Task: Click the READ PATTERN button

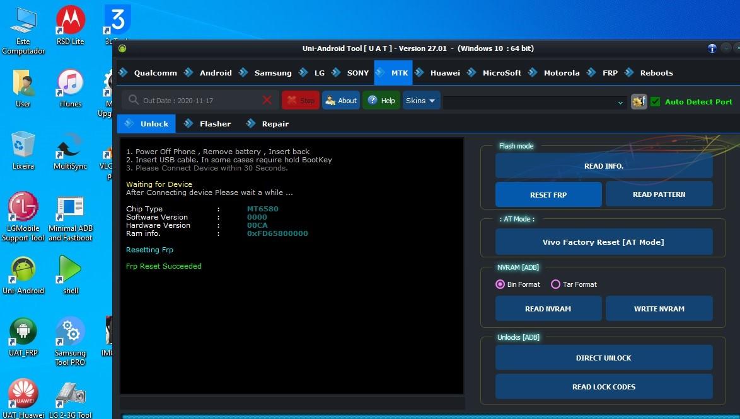Action: (659, 194)
